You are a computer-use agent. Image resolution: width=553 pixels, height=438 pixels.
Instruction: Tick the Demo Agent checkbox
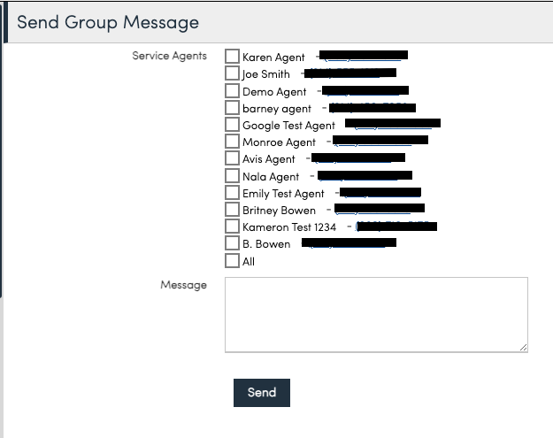232,90
